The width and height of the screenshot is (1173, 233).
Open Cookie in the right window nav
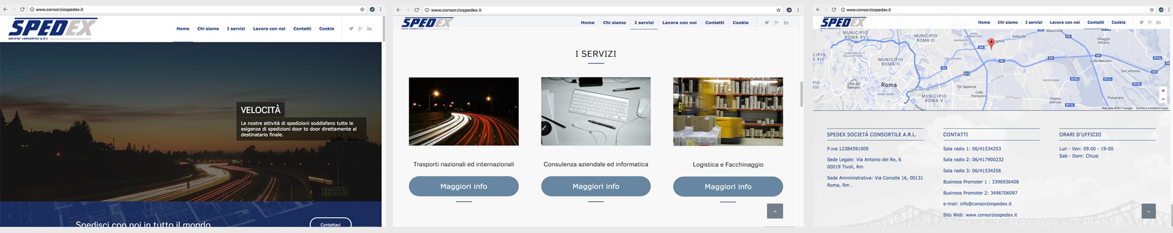click(1118, 22)
